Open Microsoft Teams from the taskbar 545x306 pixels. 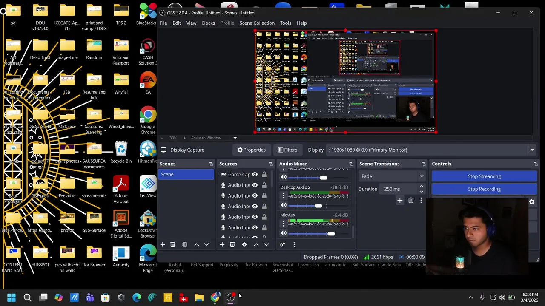[x=90, y=297]
